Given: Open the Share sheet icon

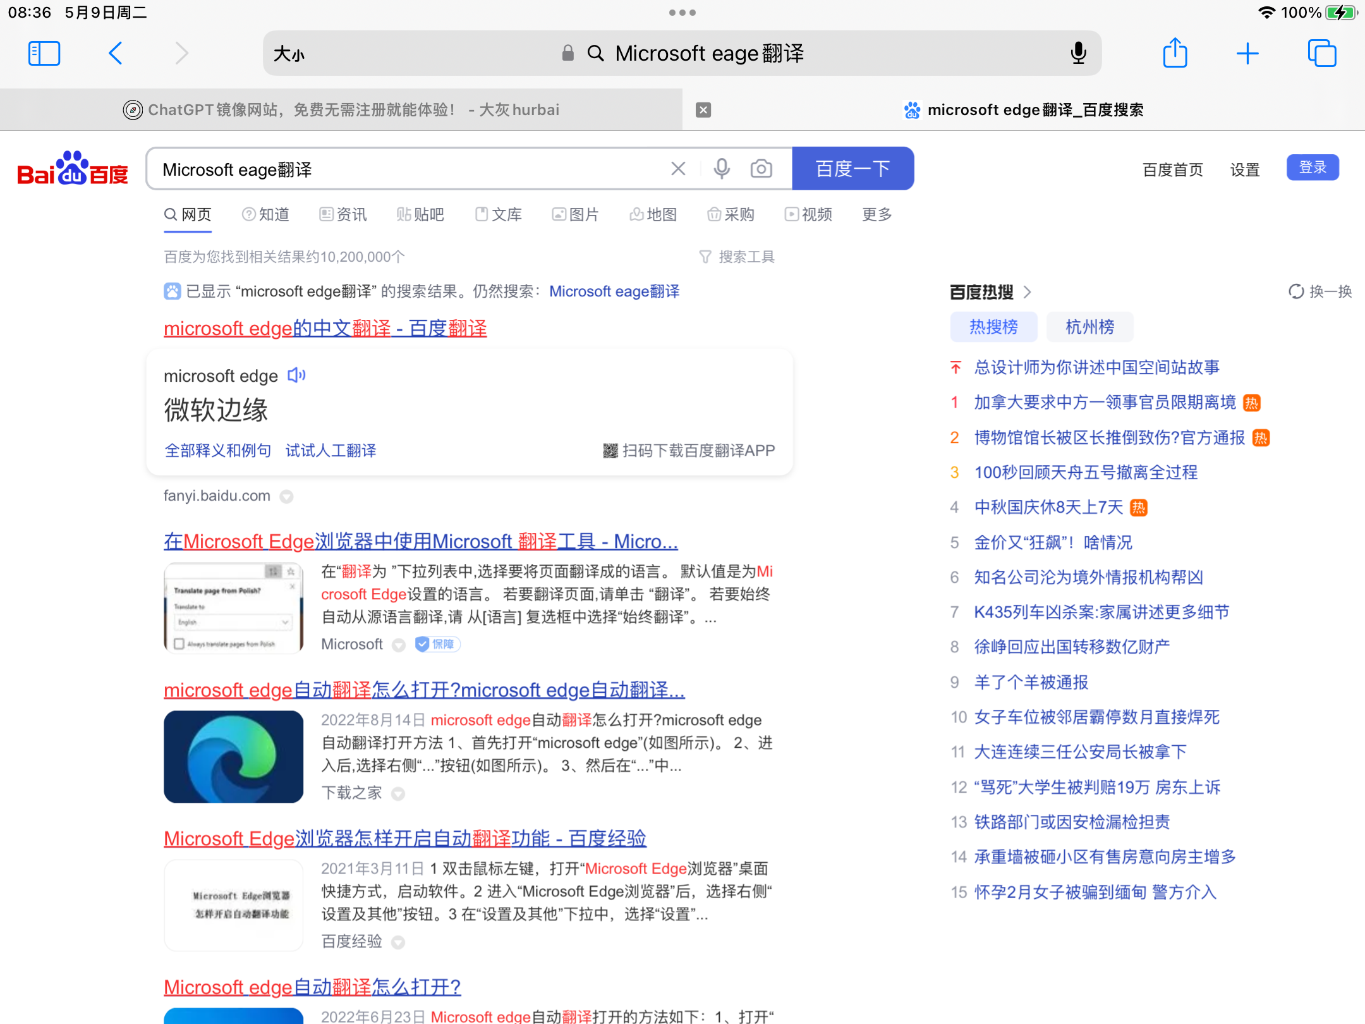Looking at the screenshot, I should coord(1175,52).
